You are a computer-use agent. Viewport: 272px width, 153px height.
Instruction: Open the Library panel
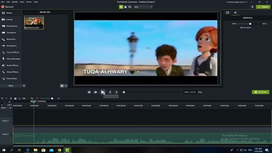click(7, 20)
